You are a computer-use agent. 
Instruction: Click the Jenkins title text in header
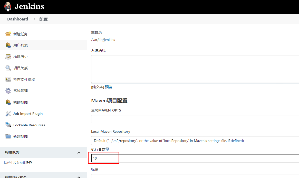(29, 6)
